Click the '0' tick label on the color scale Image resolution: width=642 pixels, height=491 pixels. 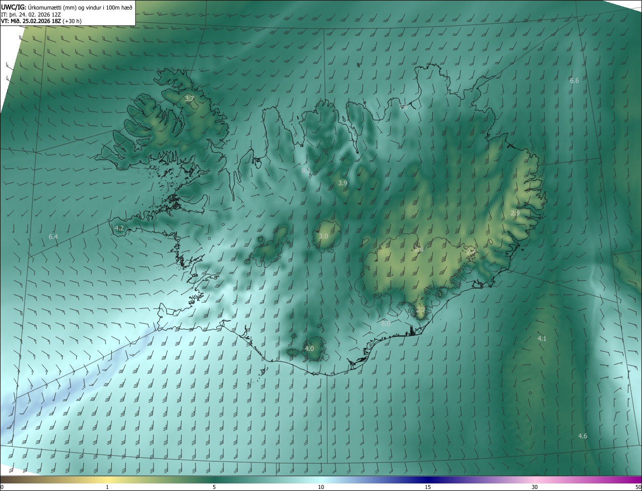2,487
